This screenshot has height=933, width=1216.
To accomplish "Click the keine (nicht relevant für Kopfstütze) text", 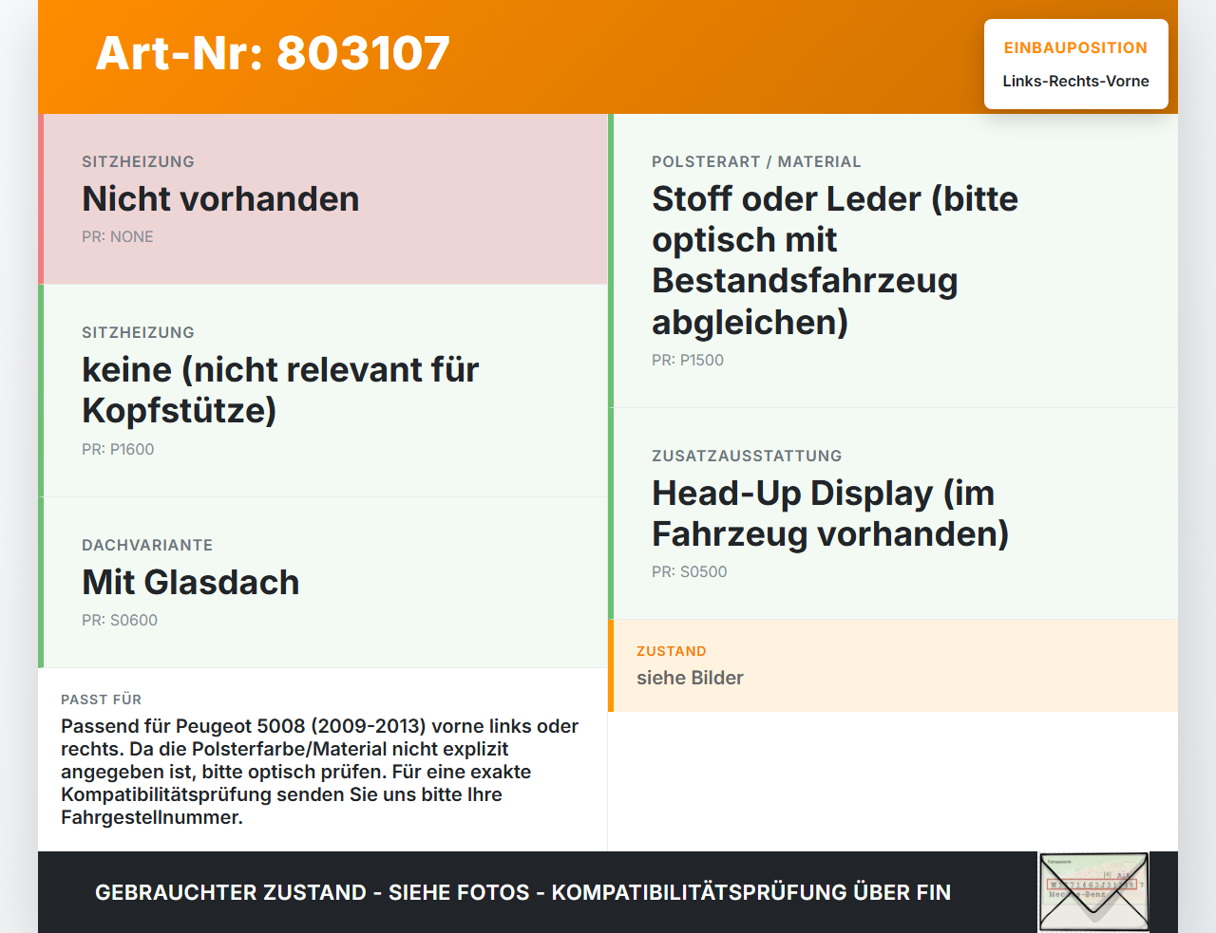I will coord(280,389).
